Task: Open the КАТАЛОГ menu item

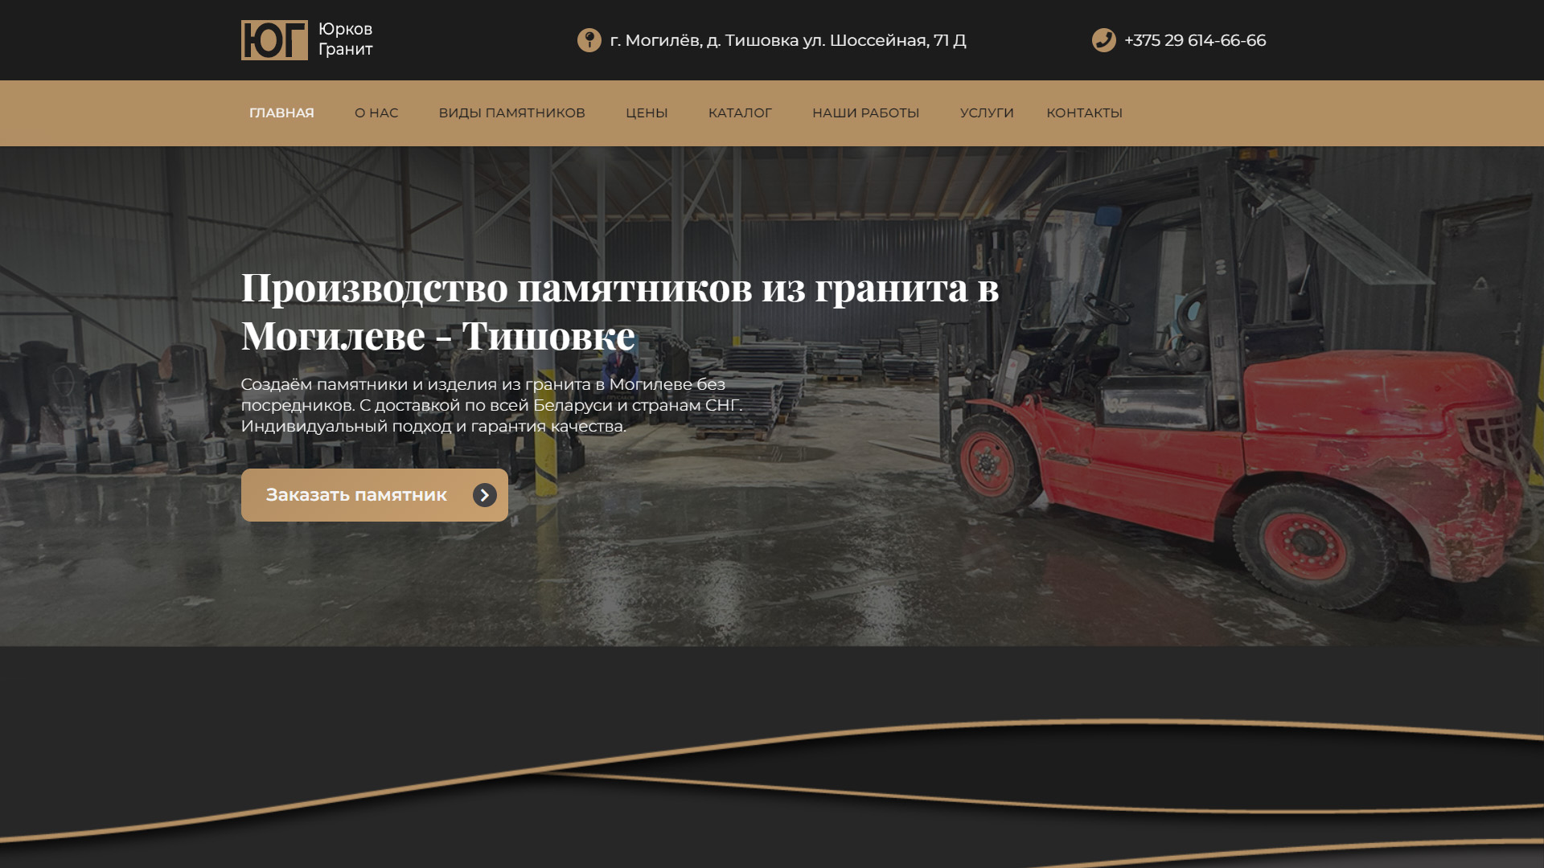Action: click(740, 113)
